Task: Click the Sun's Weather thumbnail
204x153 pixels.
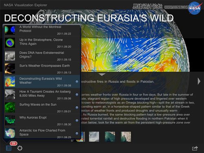Action: 10,69
